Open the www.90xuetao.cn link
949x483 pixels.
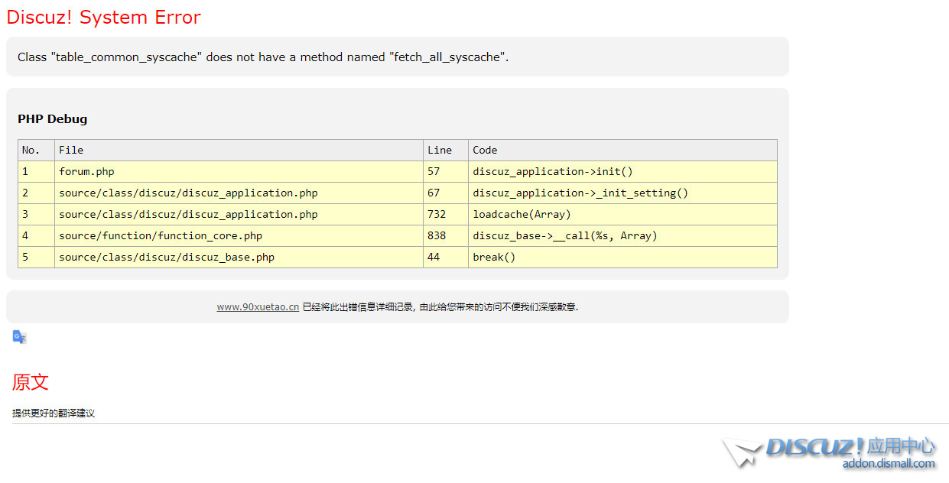258,307
